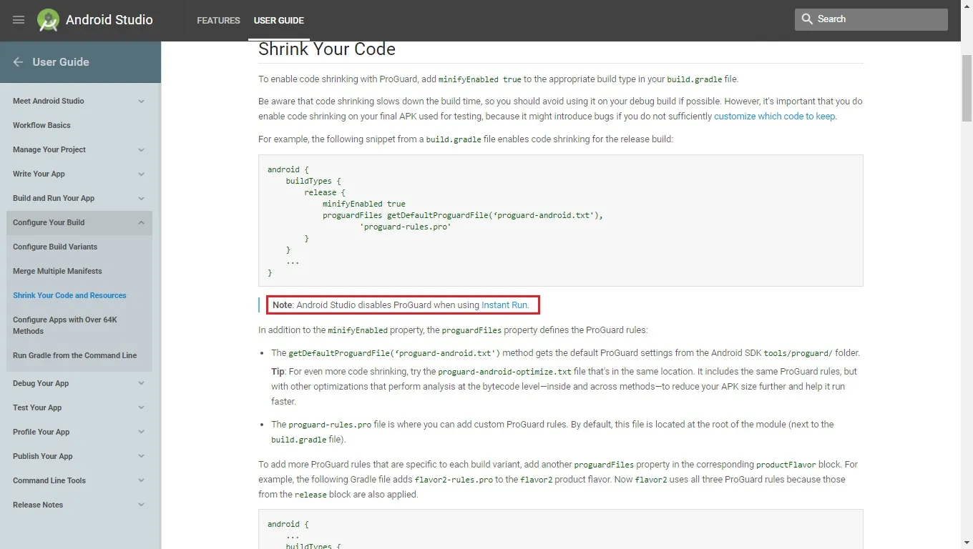973x549 pixels.
Task: Expand the Profile Your App section
Action: coord(141,432)
